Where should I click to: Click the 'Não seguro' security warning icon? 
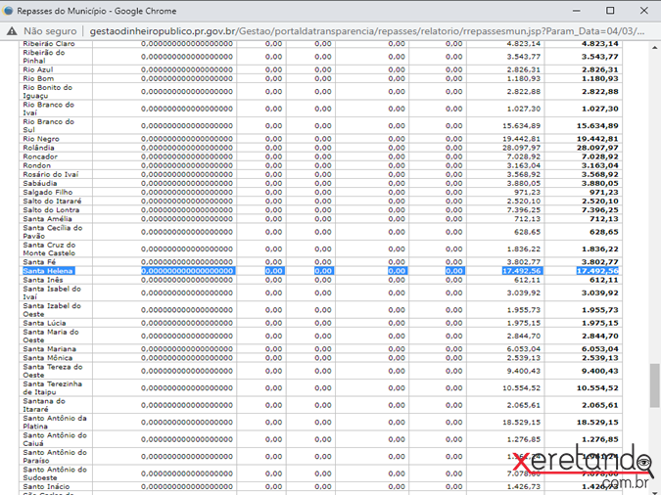coord(13,30)
